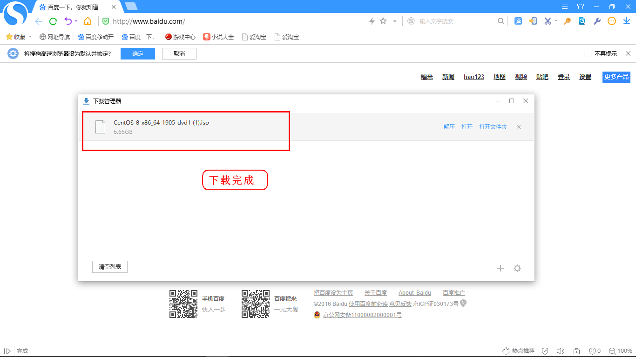Click the orange more extensions icon

[612, 21]
